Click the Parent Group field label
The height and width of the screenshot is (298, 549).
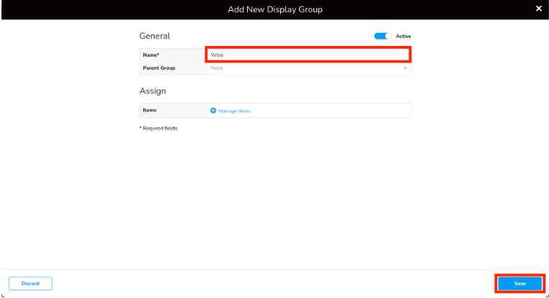[159, 68]
